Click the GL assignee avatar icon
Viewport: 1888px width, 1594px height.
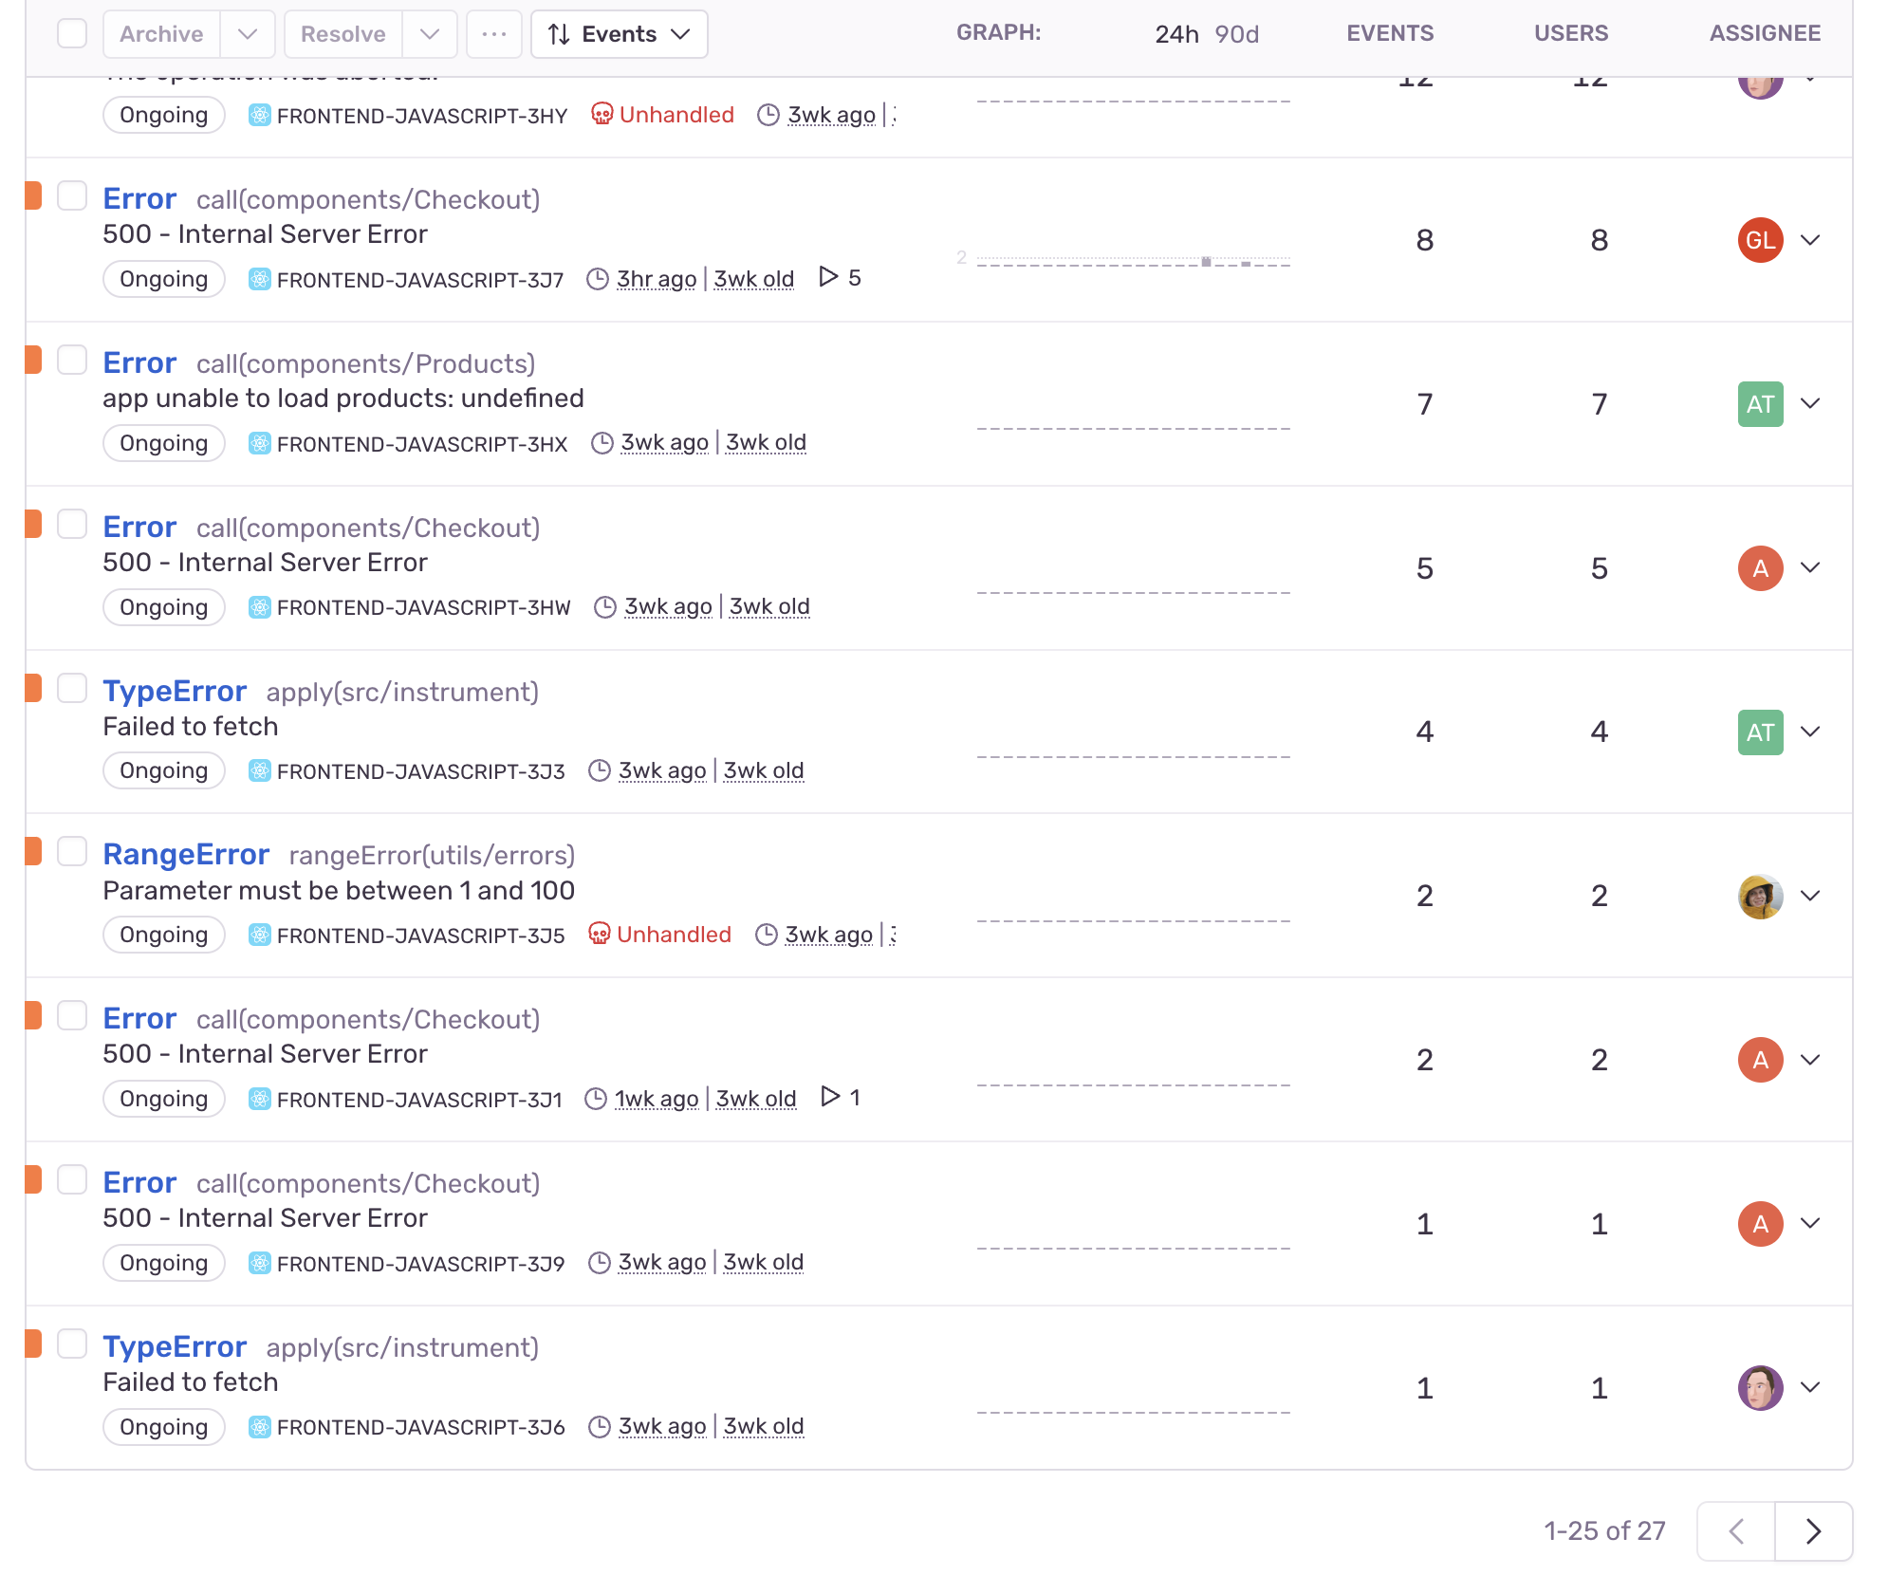1760,240
